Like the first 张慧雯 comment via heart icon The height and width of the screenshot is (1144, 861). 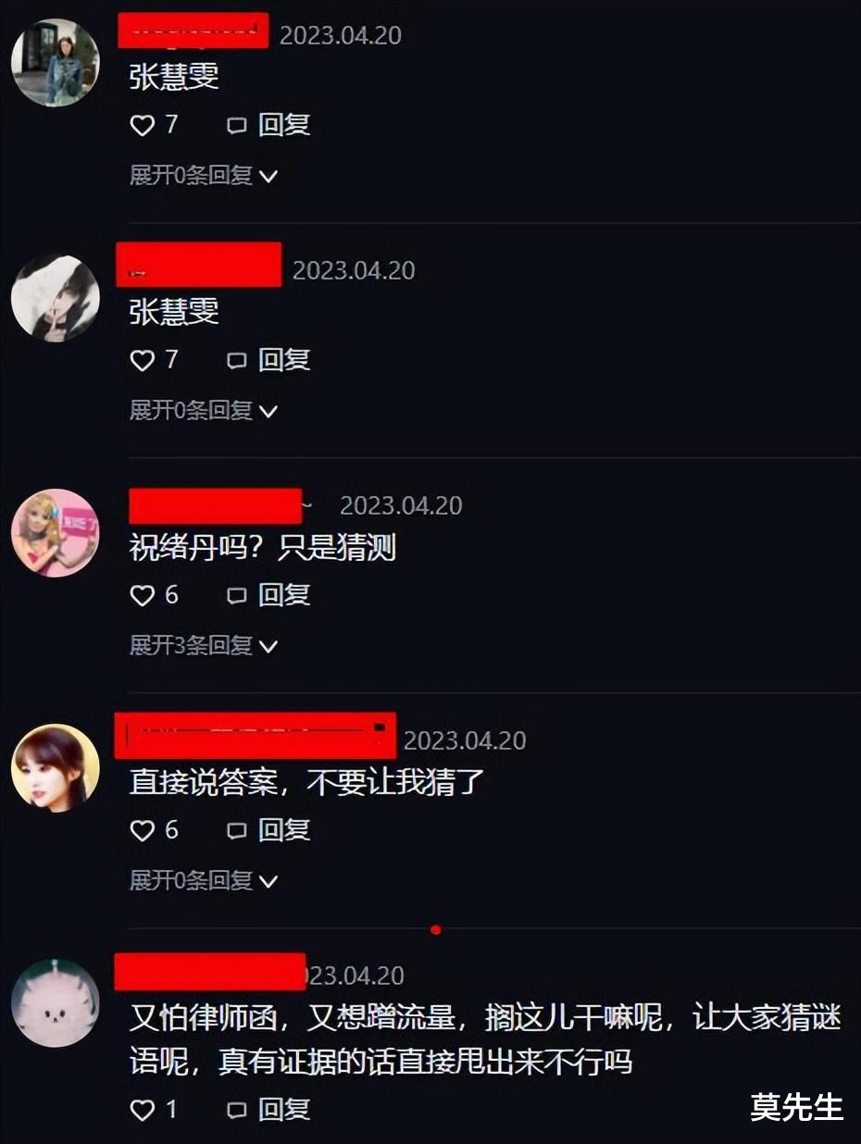tap(142, 125)
